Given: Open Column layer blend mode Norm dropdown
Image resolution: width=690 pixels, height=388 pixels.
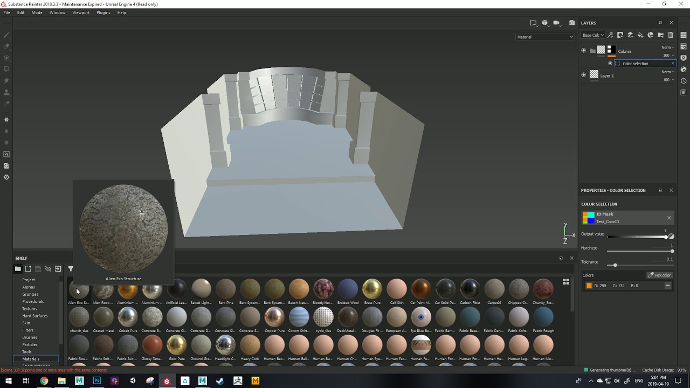Looking at the screenshot, I should pos(668,47).
